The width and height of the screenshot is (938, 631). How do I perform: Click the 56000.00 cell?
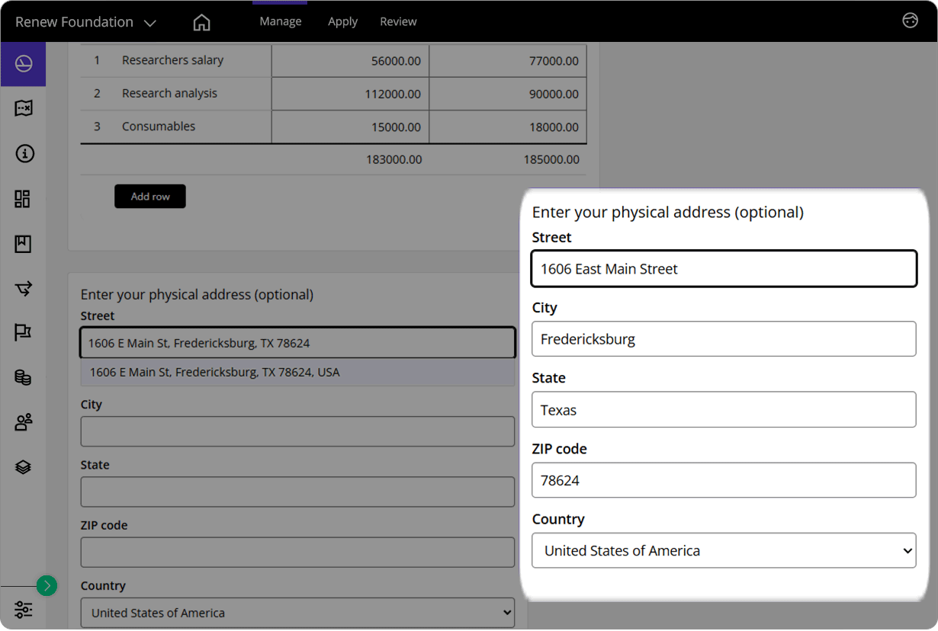pyautogui.click(x=350, y=61)
